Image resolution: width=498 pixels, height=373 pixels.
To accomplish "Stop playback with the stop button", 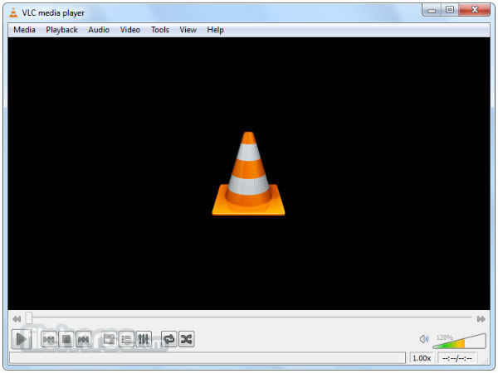I will [66, 339].
